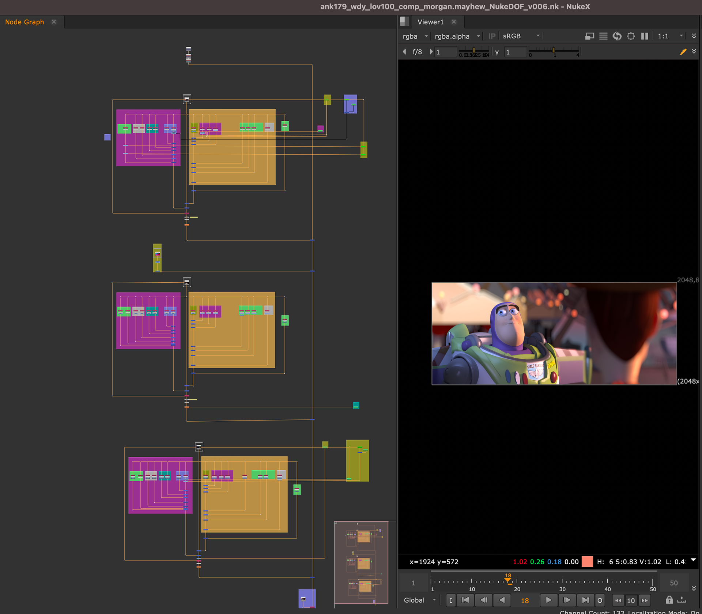Expand the timeline options chevron

click(x=694, y=588)
